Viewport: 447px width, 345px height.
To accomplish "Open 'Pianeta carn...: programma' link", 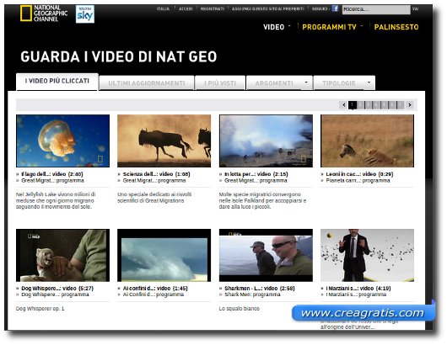I will (358, 181).
